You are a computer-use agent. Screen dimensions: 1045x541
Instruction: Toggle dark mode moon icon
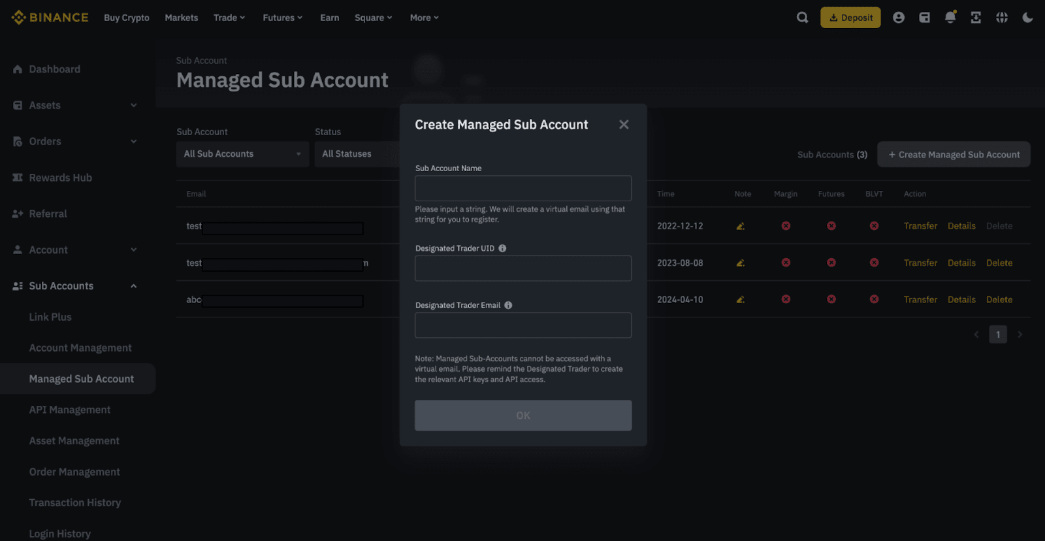point(1027,18)
